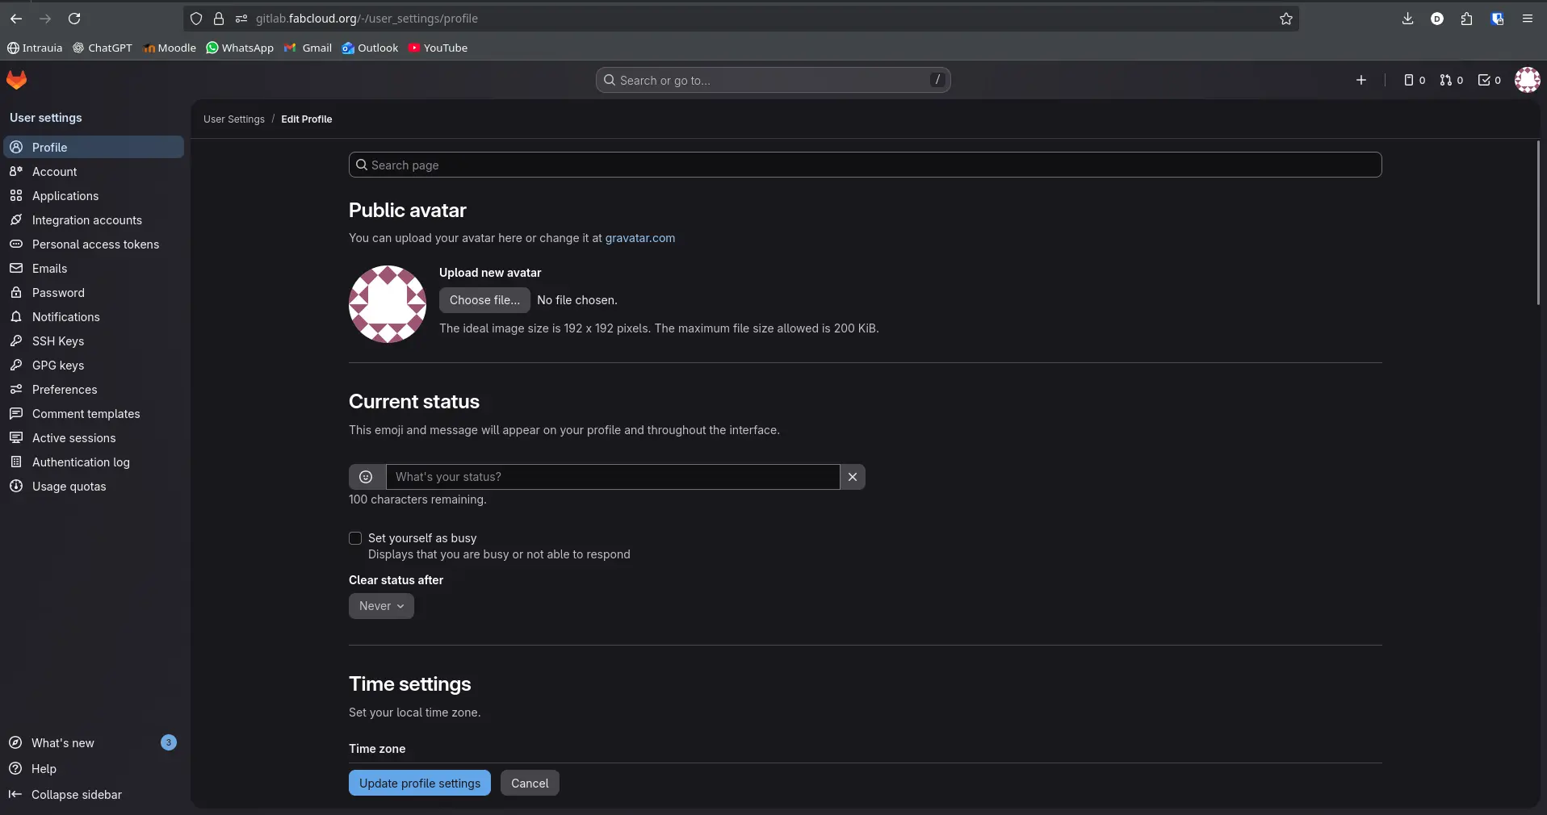Clear status using the X icon
The height and width of the screenshot is (815, 1547).
click(x=853, y=477)
